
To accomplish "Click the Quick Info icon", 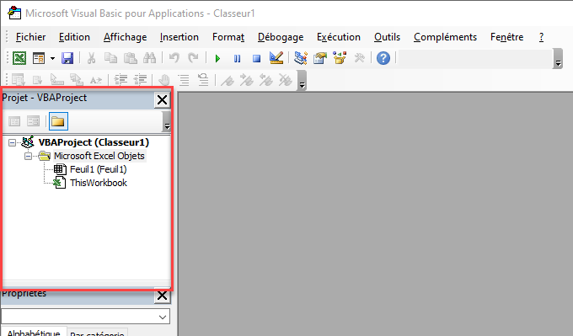I will tap(57, 80).
